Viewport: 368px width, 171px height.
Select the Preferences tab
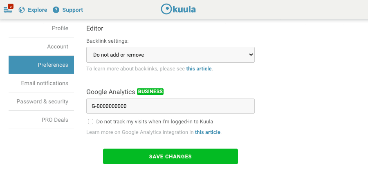pyautogui.click(x=41, y=65)
